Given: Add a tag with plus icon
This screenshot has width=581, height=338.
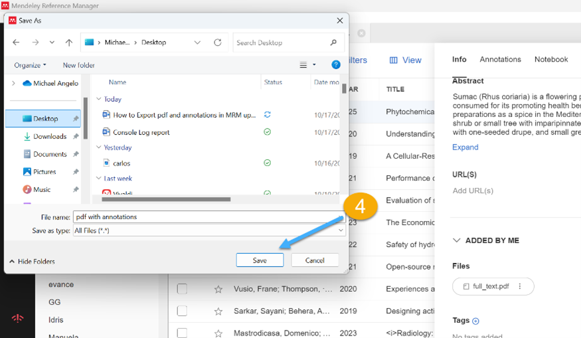Looking at the screenshot, I should [476, 321].
